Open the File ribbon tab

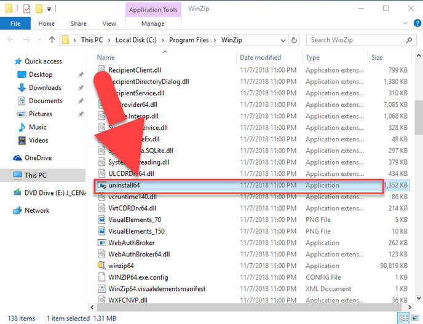pyautogui.click(x=15, y=23)
